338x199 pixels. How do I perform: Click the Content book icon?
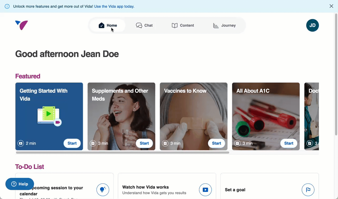click(175, 25)
